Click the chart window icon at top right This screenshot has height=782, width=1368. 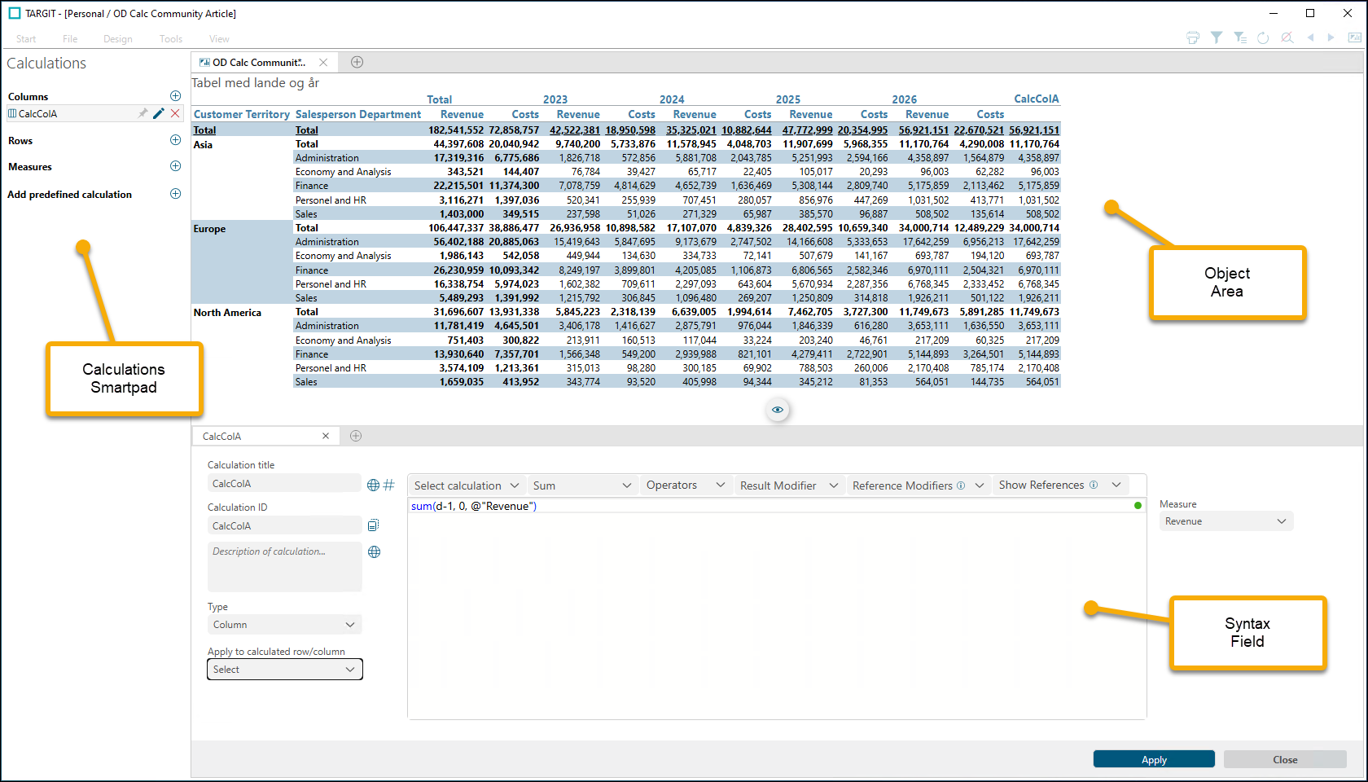coord(1354,37)
